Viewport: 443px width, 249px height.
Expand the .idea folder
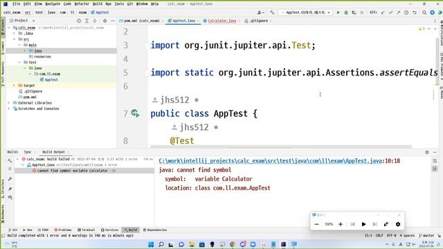(x=14, y=33)
